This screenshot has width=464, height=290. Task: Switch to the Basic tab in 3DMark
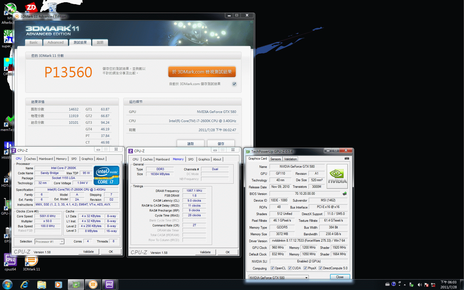pyautogui.click(x=34, y=42)
